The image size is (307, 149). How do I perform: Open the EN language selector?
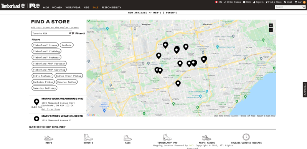click(218, 2)
